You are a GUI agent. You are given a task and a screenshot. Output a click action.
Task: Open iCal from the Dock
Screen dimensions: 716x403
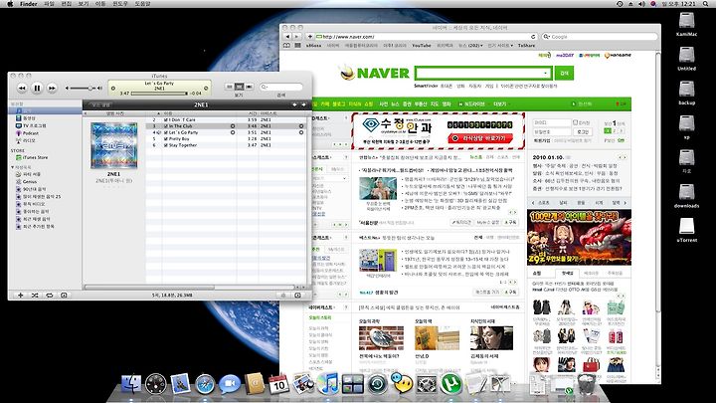278,384
